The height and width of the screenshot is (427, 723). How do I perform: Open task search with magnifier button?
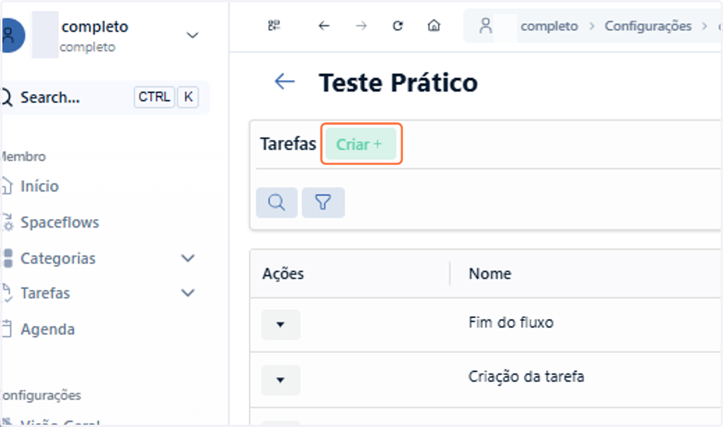point(277,202)
